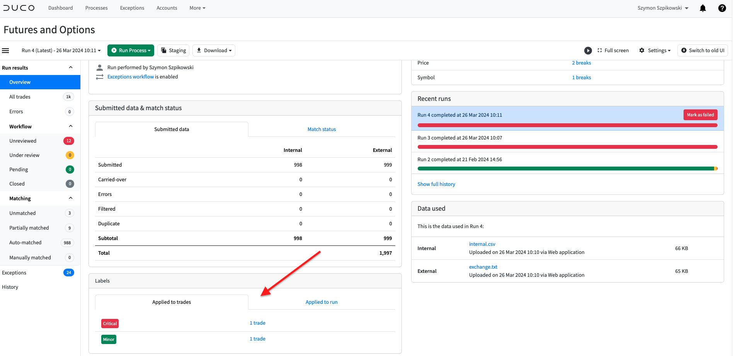Toggle the hamburger sidebar menu icon
Image resolution: width=733 pixels, height=356 pixels.
(5, 51)
